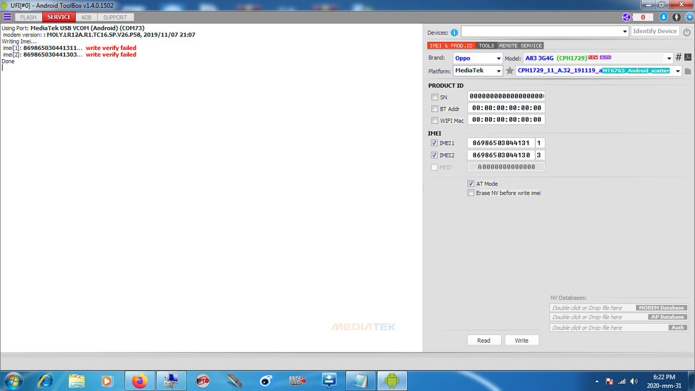
Task: Click the favorite star next to Platform
Action: pos(509,71)
